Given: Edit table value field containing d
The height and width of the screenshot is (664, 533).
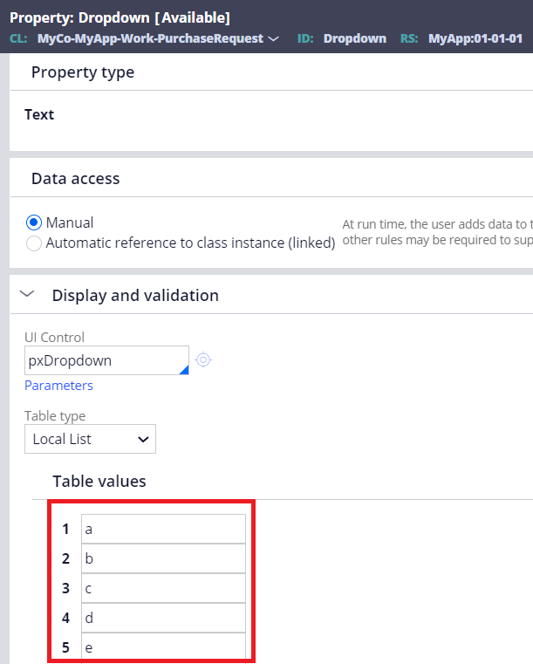Looking at the screenshot, I should tap(163, 618).
